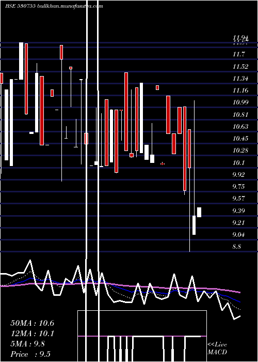258x362 pixels.
Task: Select the 9.39 price axis label
Action: click(x=238, y=211)
